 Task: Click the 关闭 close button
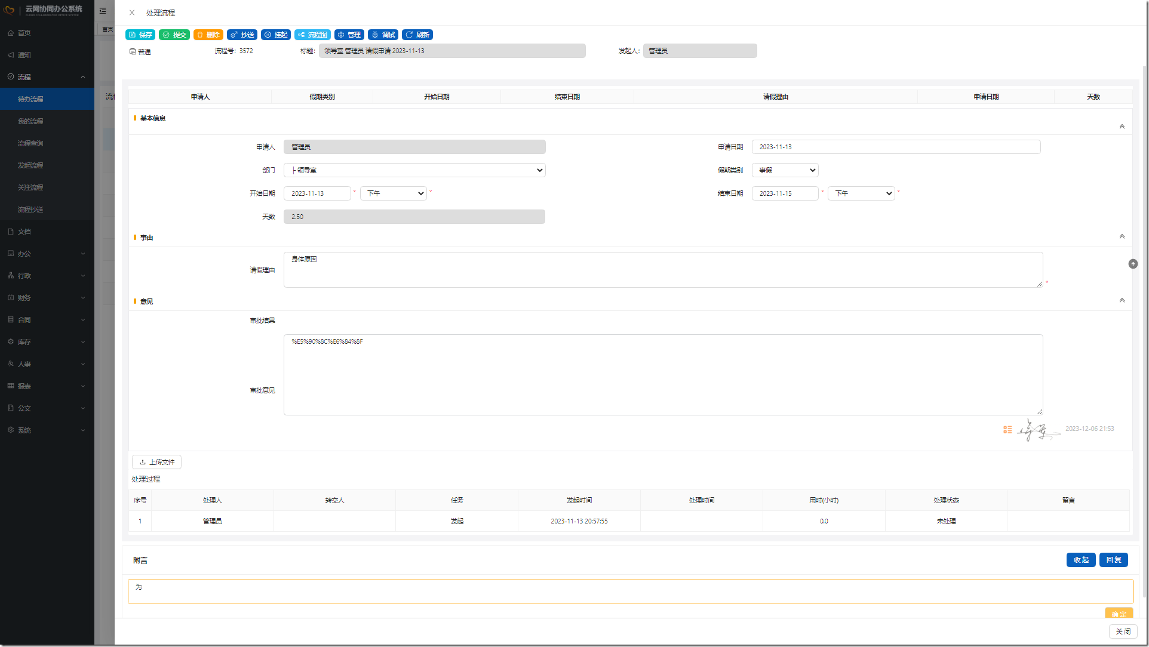coord(1123,631)
